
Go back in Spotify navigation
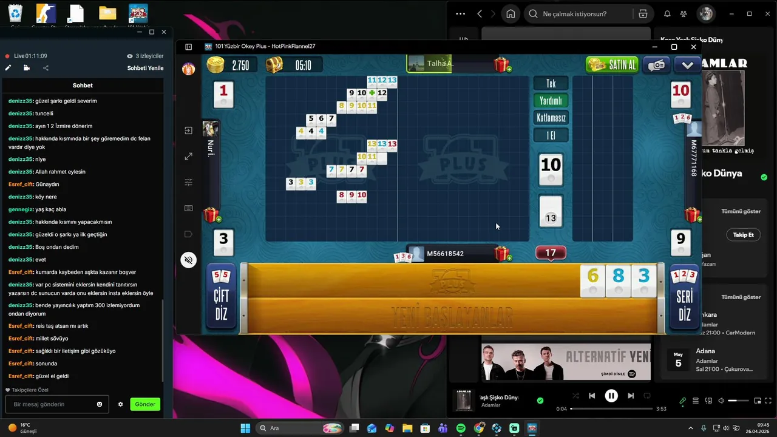480,14
